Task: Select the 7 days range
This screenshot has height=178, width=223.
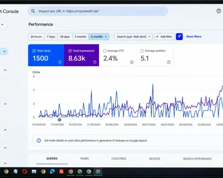Action: tap(51, 36)
